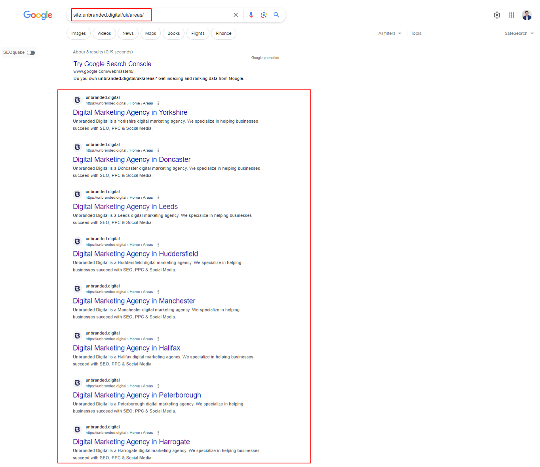Screen dimensions: 540x467
Task: Switch to the Books tab
Action: tap(173, 33)
